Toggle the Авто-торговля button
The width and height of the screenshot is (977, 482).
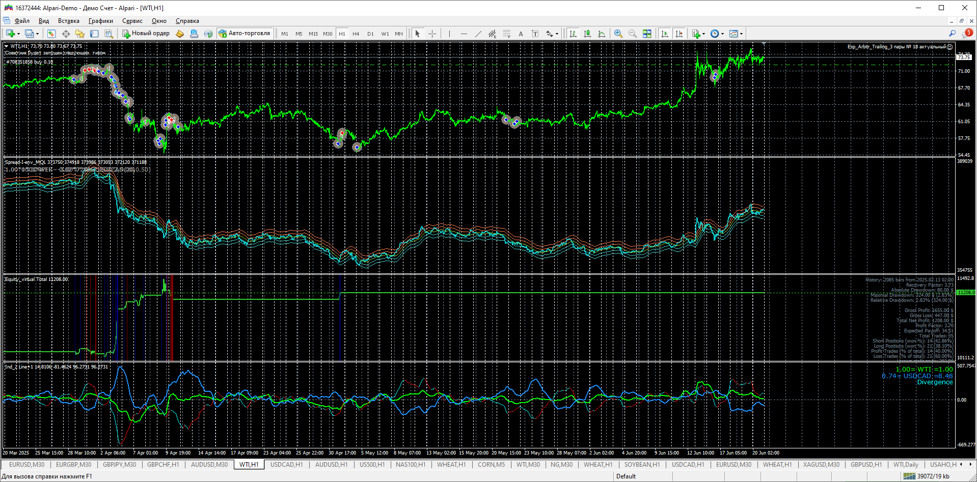click(x=245, y=34)
